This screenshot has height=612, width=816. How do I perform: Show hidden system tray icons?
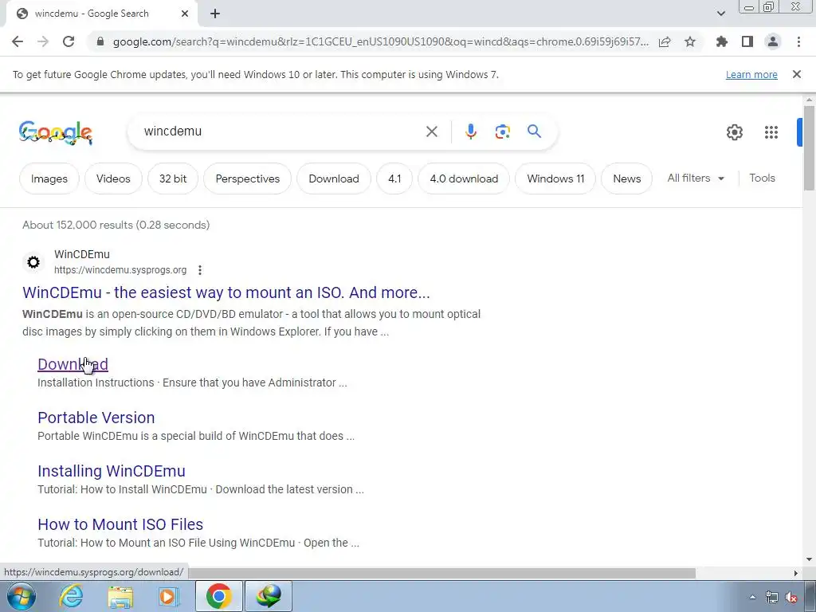[752, 597]
